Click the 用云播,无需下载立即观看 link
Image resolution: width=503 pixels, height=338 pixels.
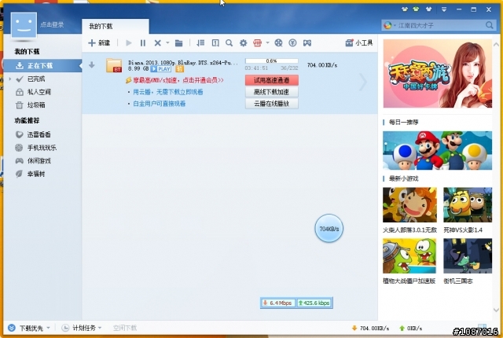[x=168, y=92]
